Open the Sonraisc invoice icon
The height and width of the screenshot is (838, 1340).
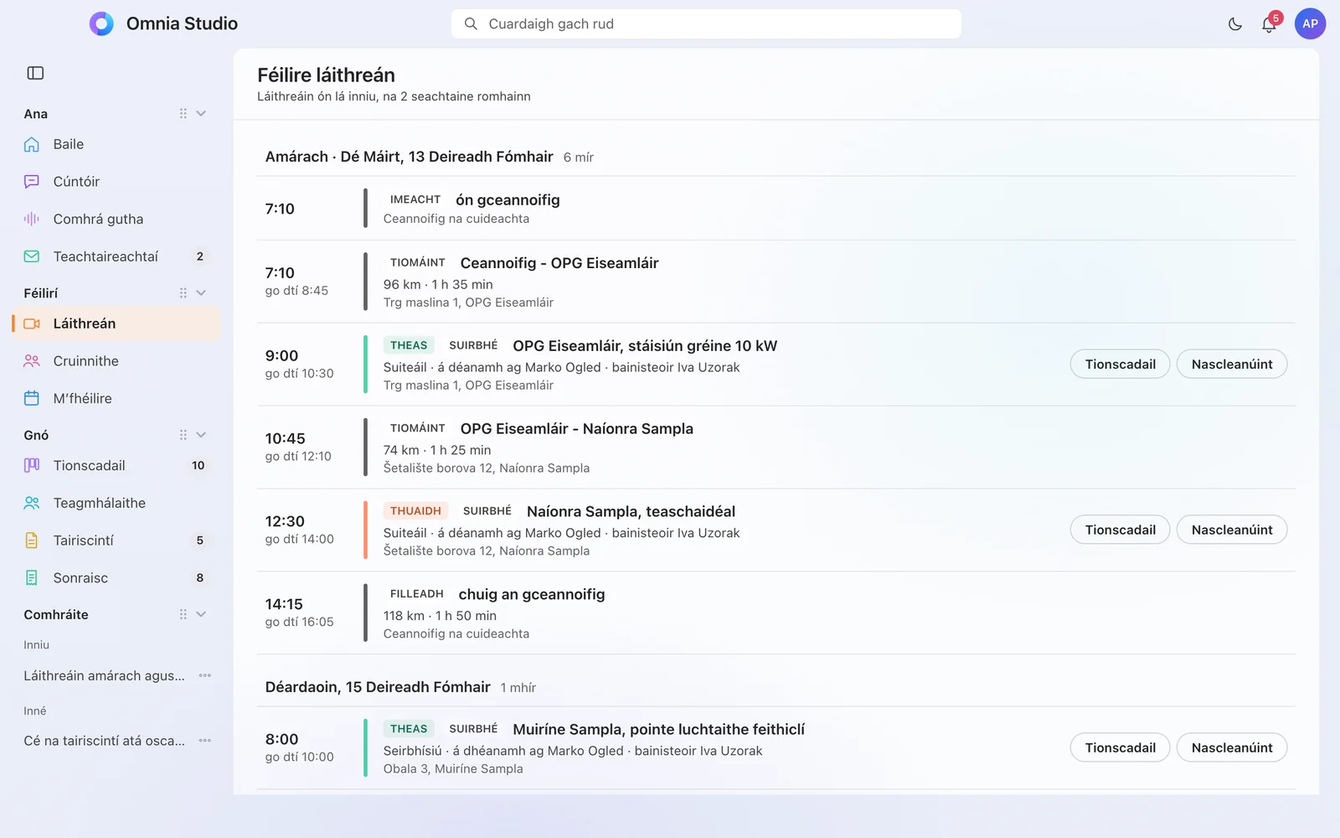(32, 577)
